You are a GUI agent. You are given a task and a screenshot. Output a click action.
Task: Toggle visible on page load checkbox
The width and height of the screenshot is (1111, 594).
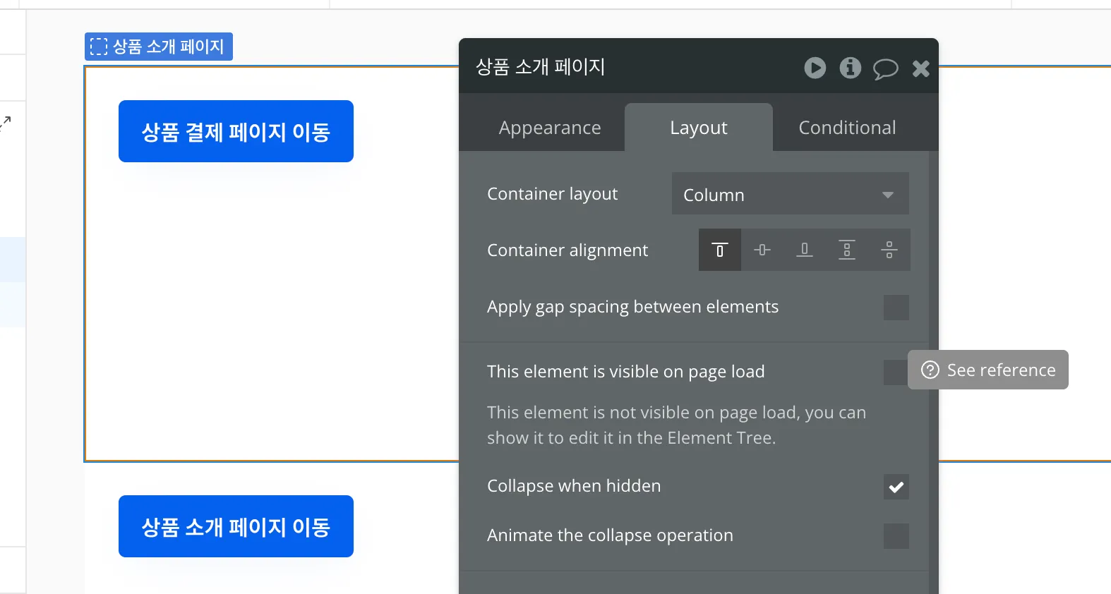[x=894, y=372]
